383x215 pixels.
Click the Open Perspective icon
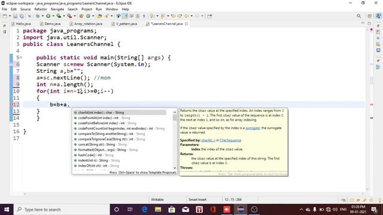(370, 16)
